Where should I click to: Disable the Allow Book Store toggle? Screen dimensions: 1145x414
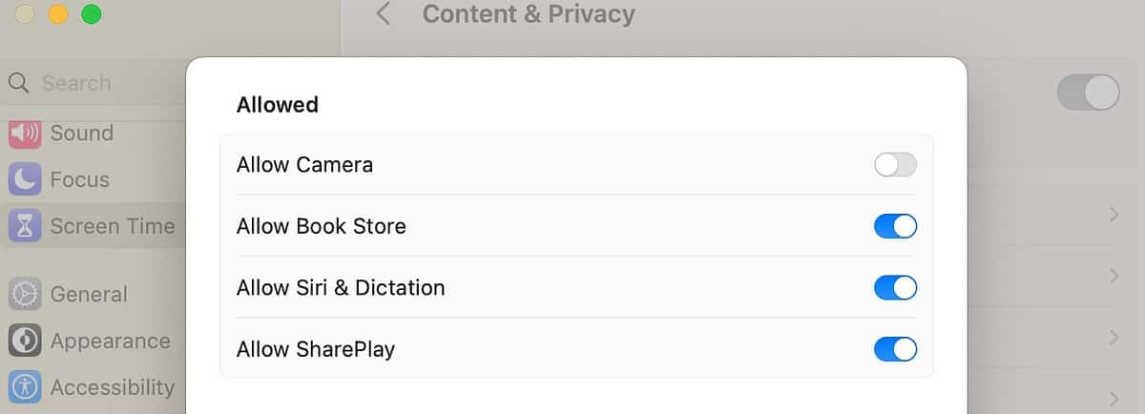coord(895,226)
